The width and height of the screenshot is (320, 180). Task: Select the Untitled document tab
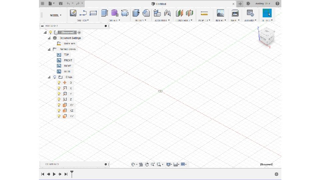[159, 4]
